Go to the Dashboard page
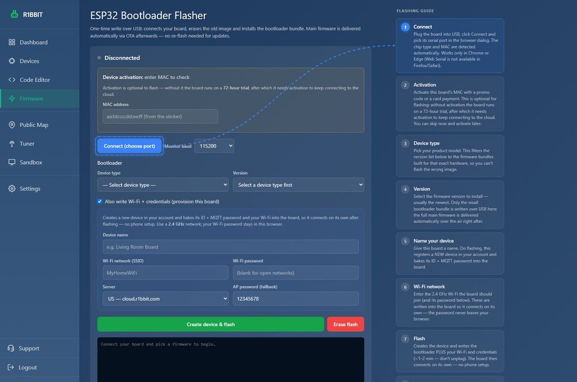The width and height of the screenshot is (577, 382). pyautogui.click(x=40, y=42)
